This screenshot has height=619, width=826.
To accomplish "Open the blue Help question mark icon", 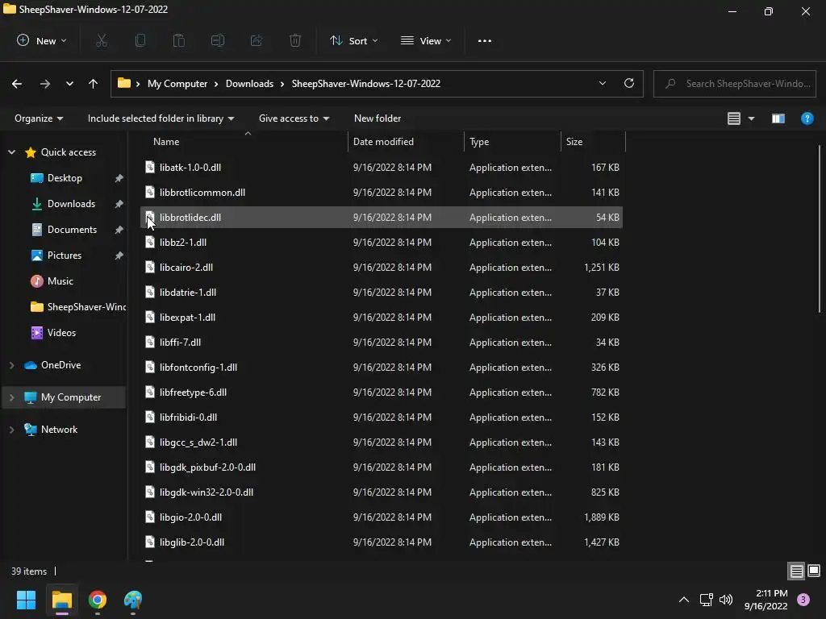I will pos(807,118).
